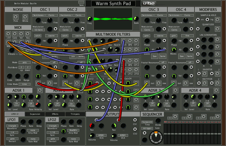
Task: Click OSC 4 Same wave button
Action: [x=190, y=56]
